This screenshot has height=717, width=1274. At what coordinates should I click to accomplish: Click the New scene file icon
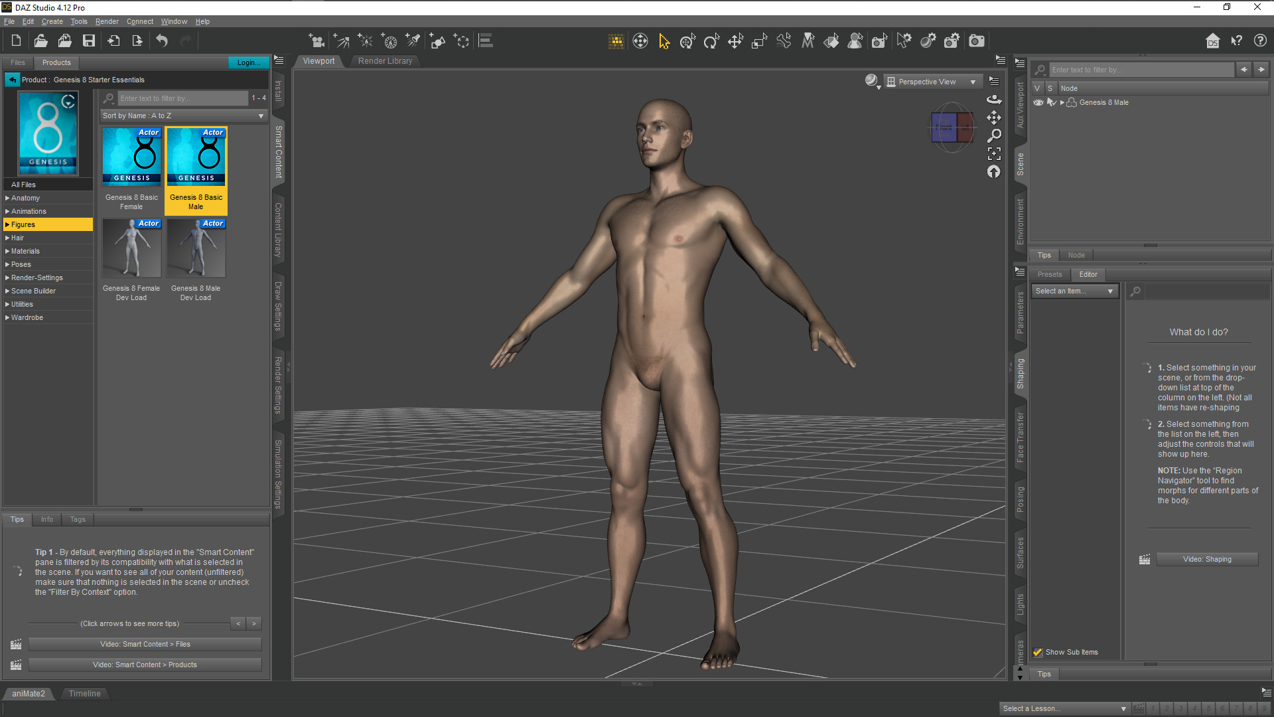click(x=16, y=40)
